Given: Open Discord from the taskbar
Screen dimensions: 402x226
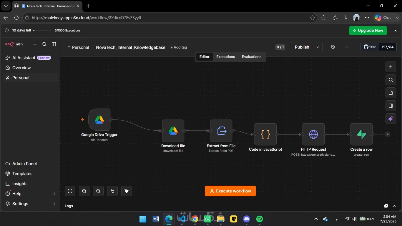Looking at the screenshot, I should point(247,219).
